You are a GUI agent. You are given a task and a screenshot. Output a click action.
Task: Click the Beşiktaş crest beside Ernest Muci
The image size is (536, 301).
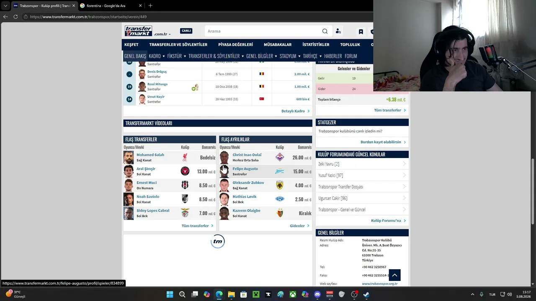tap(185, 185)
